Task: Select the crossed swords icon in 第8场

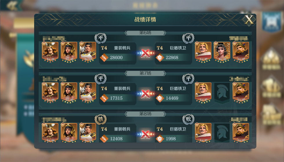Action: [x=145, y=134]
